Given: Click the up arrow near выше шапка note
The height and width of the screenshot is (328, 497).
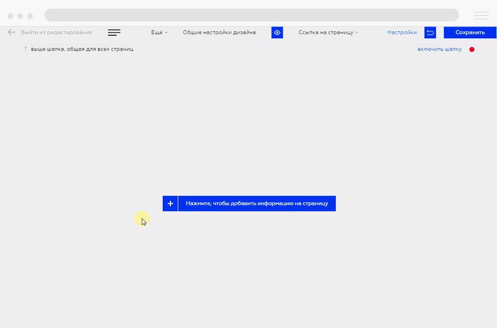Looking at the screenshot, I should (25, 49).
